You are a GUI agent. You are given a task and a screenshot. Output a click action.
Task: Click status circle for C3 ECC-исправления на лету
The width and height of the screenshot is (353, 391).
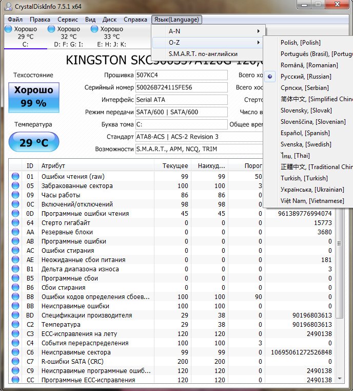point(15,333)
